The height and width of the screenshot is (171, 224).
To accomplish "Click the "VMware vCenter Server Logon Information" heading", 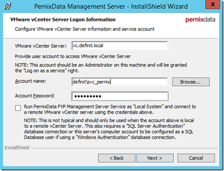I will pos(63,19).
